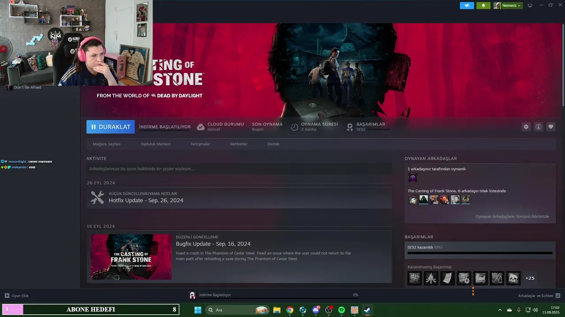
Task: Open Spotify from the taskbar
Action: tap(341, 310)
